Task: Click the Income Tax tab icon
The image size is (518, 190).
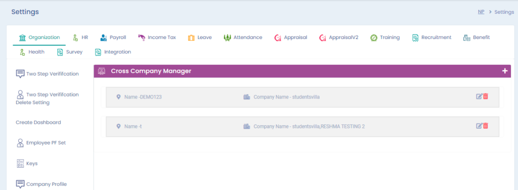Action: [x=142, y=37]
